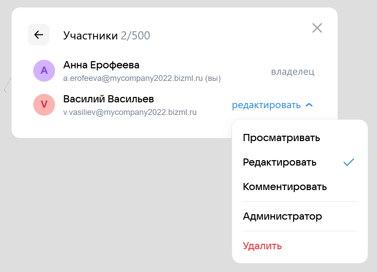
Task: Select the Просматривать permission
Action: 282,138
